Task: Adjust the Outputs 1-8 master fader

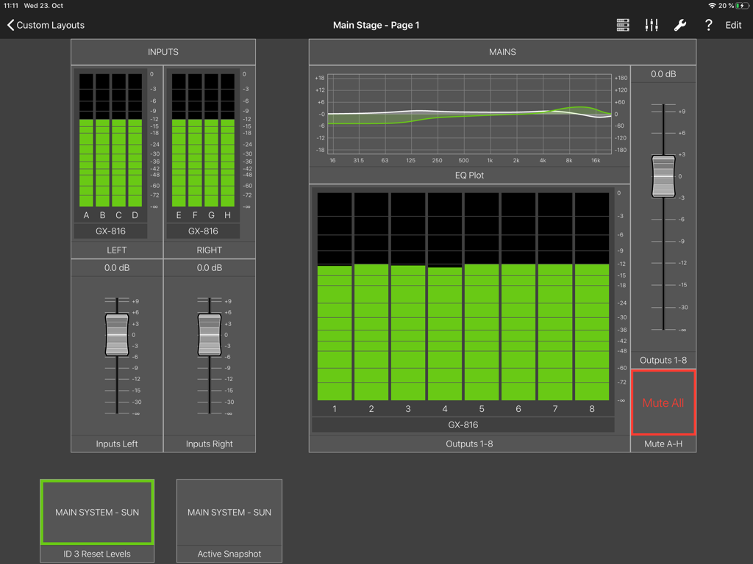Action: click(663, 175)
